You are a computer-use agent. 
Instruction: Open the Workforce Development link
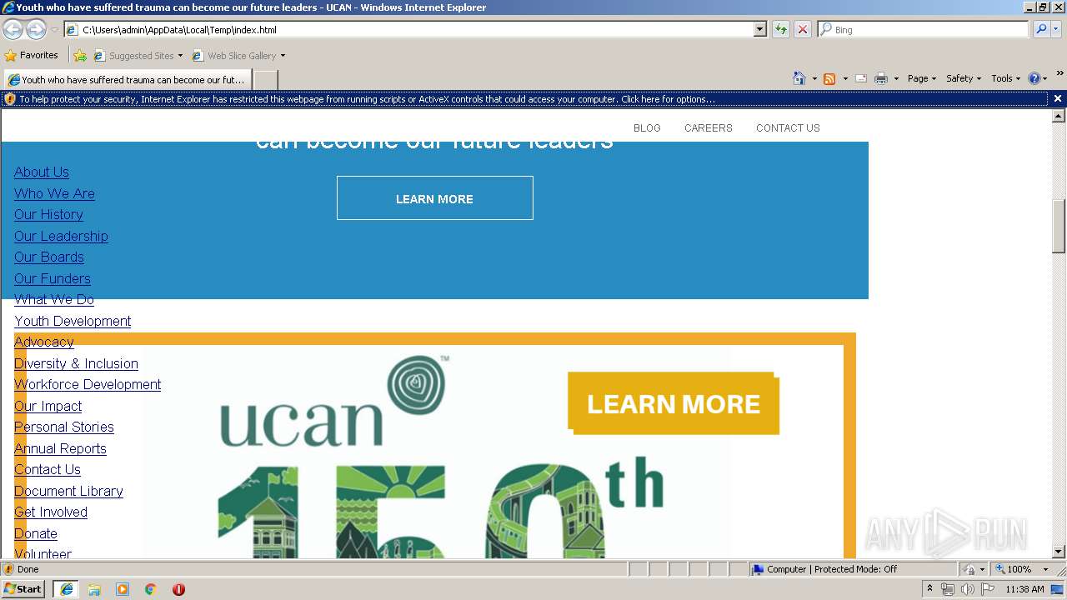pos(88,384)
